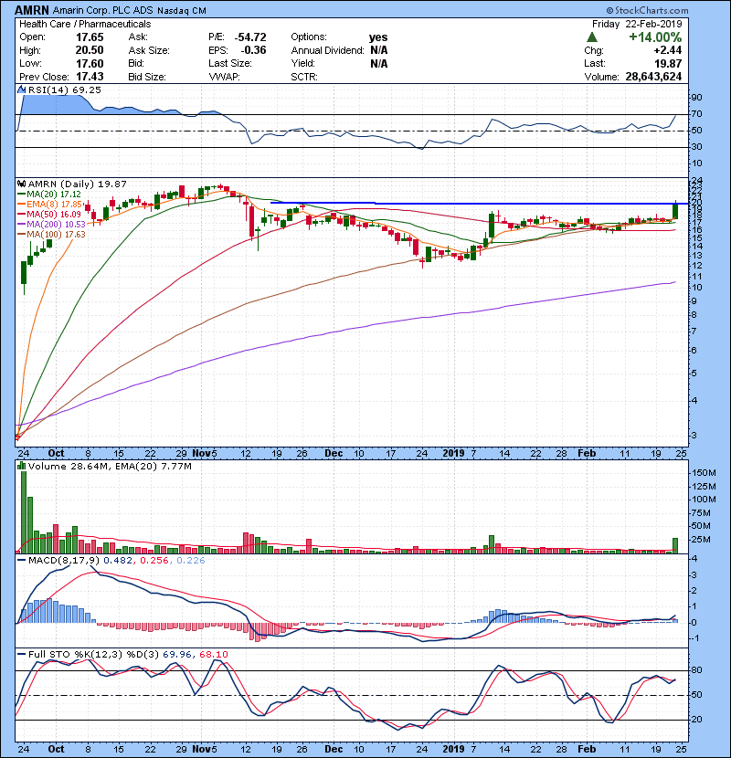Image resolution: width=731 pixels, height=758 pixels.
Task: Click the P/E -54.72 value
Action: click(x=250, y=37)
